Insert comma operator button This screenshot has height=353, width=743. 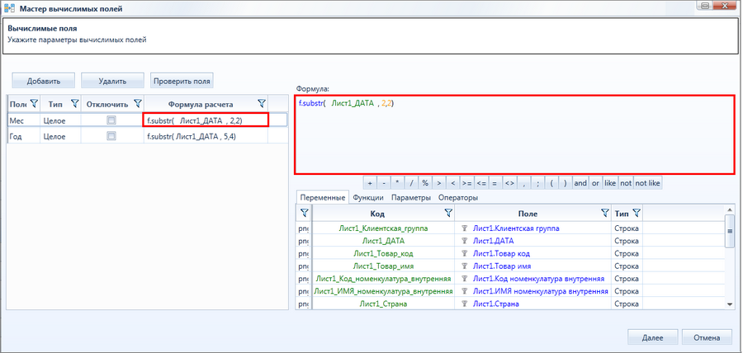click(523, 183)
